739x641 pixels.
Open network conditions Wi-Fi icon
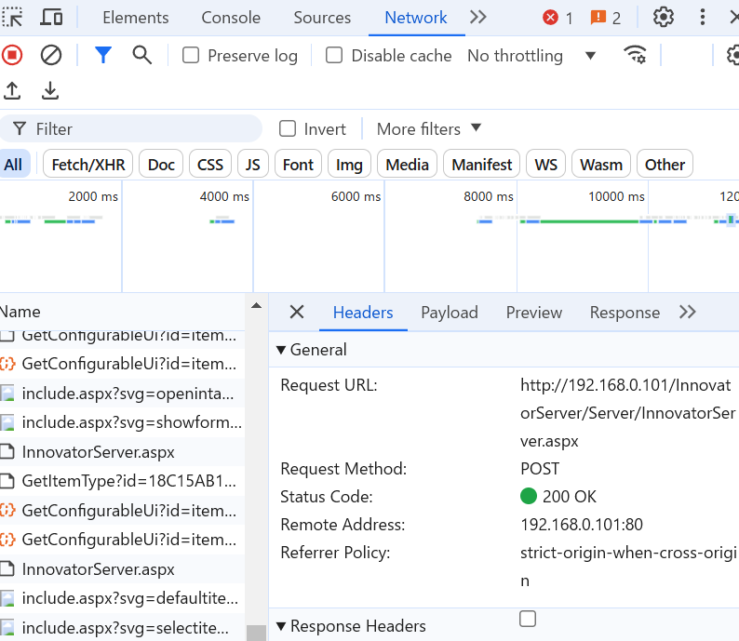coord(636,56)
